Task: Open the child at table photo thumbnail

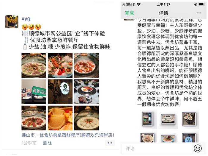Action: (x=86, y=92)
